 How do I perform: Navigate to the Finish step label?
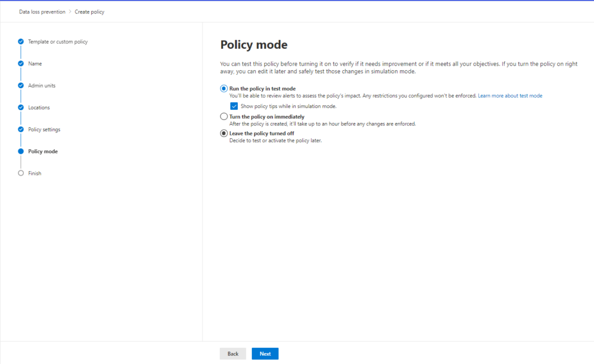[35, 173]
